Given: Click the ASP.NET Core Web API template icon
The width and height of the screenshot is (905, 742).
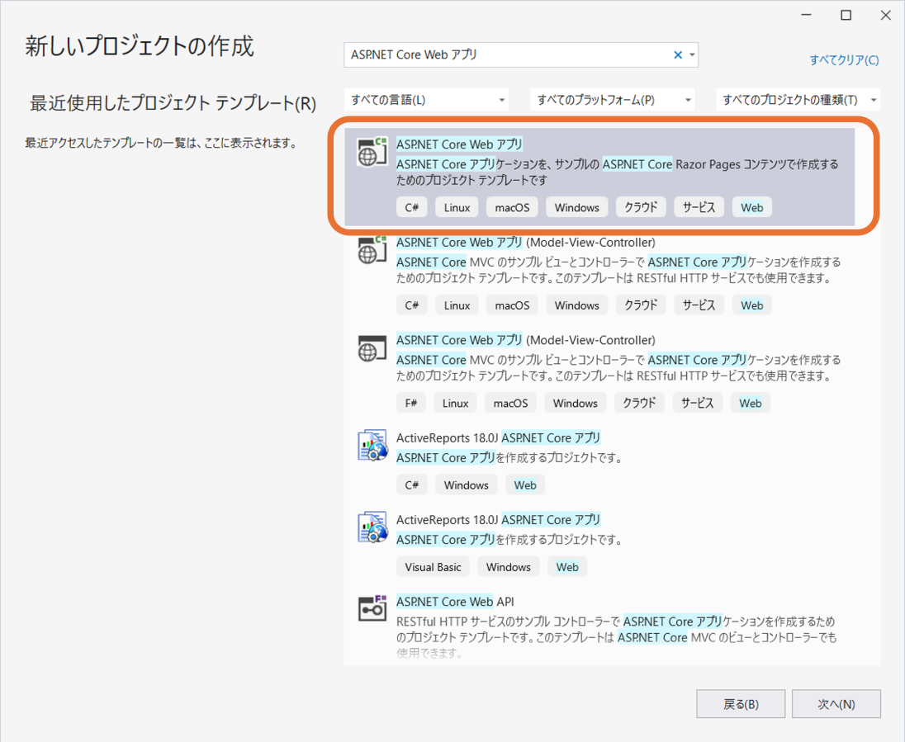Looking at the screenshot, I should coord(372,609).
